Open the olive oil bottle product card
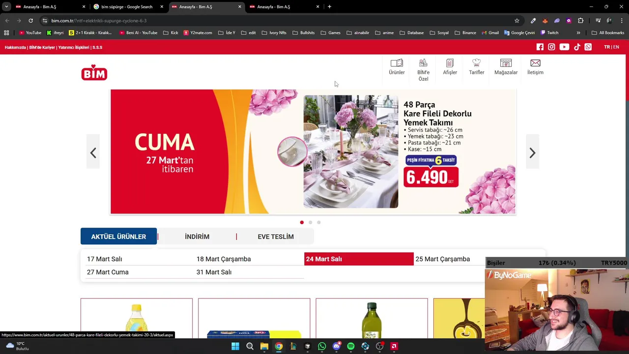 (x=372, y=318)
